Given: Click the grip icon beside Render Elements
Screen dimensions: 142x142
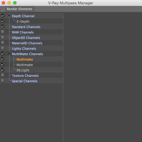Looking at the screenshot, I should point(3,9).
